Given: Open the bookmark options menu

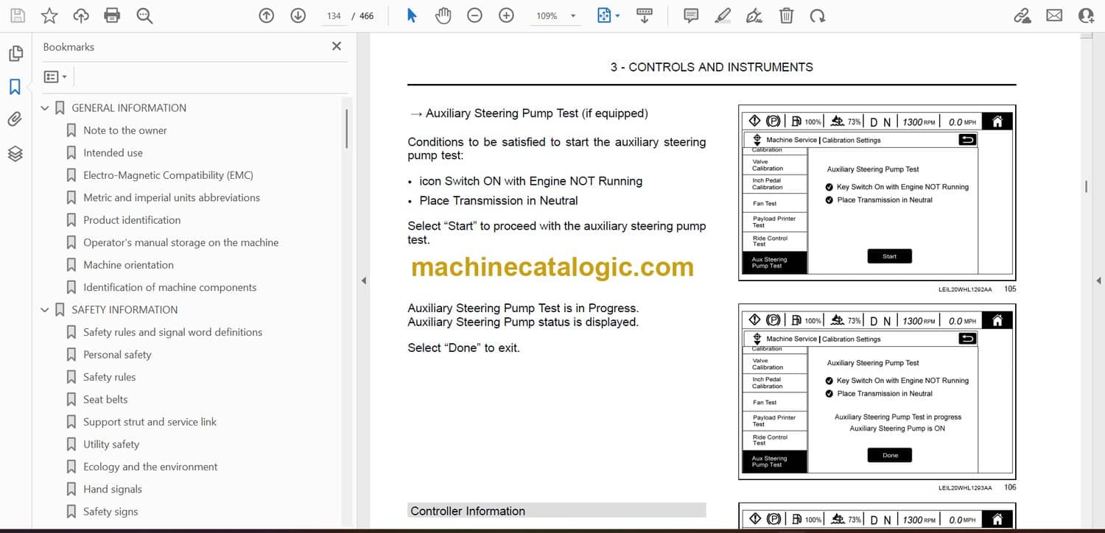Looking at the screenshot, I should pyautogui.click(x=55, y=77).
